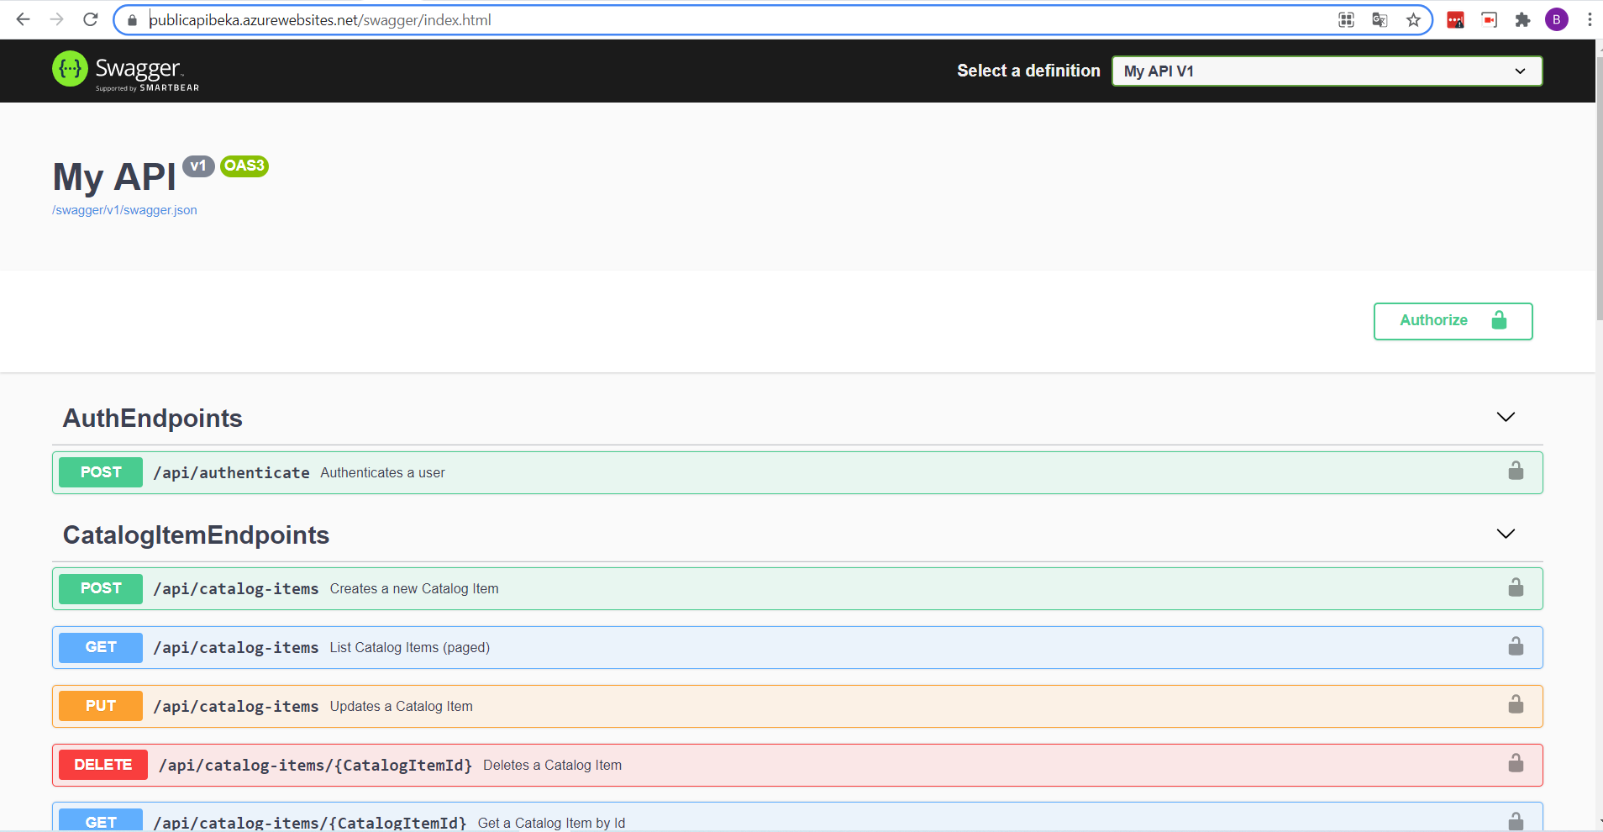The width and height of the screenshot is (1603, 832).
Task: Open the site security padlock menu
Action: tap(132, 19)
